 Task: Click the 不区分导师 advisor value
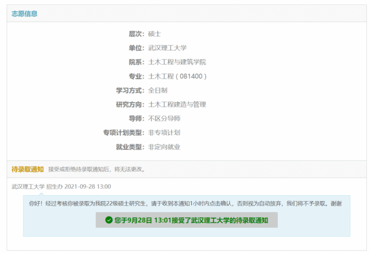pos(164,119)
